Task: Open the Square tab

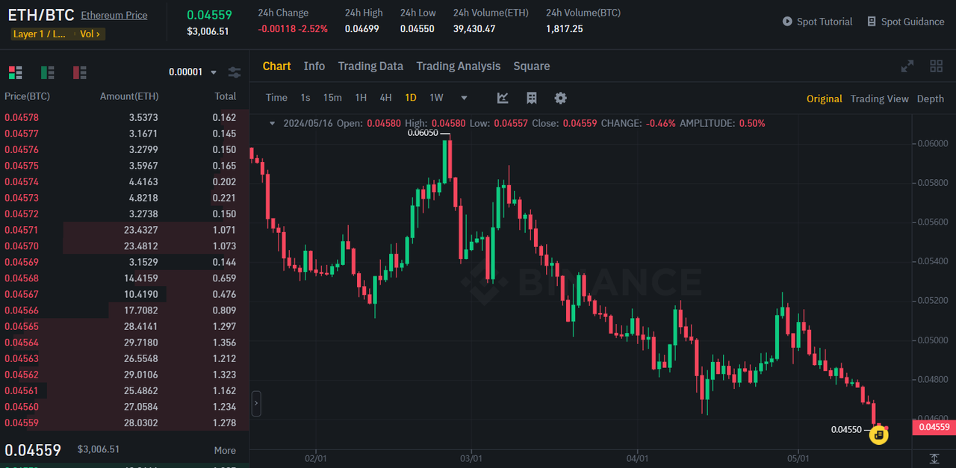Action: [532, 66]
